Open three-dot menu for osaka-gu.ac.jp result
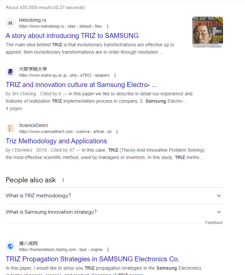This screenshot has height=275, width=245. (x=115, y=75)
